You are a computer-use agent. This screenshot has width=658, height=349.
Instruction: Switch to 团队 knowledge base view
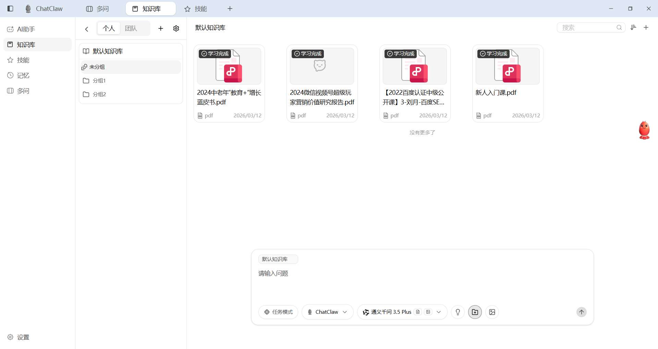[x=131, y=28]
